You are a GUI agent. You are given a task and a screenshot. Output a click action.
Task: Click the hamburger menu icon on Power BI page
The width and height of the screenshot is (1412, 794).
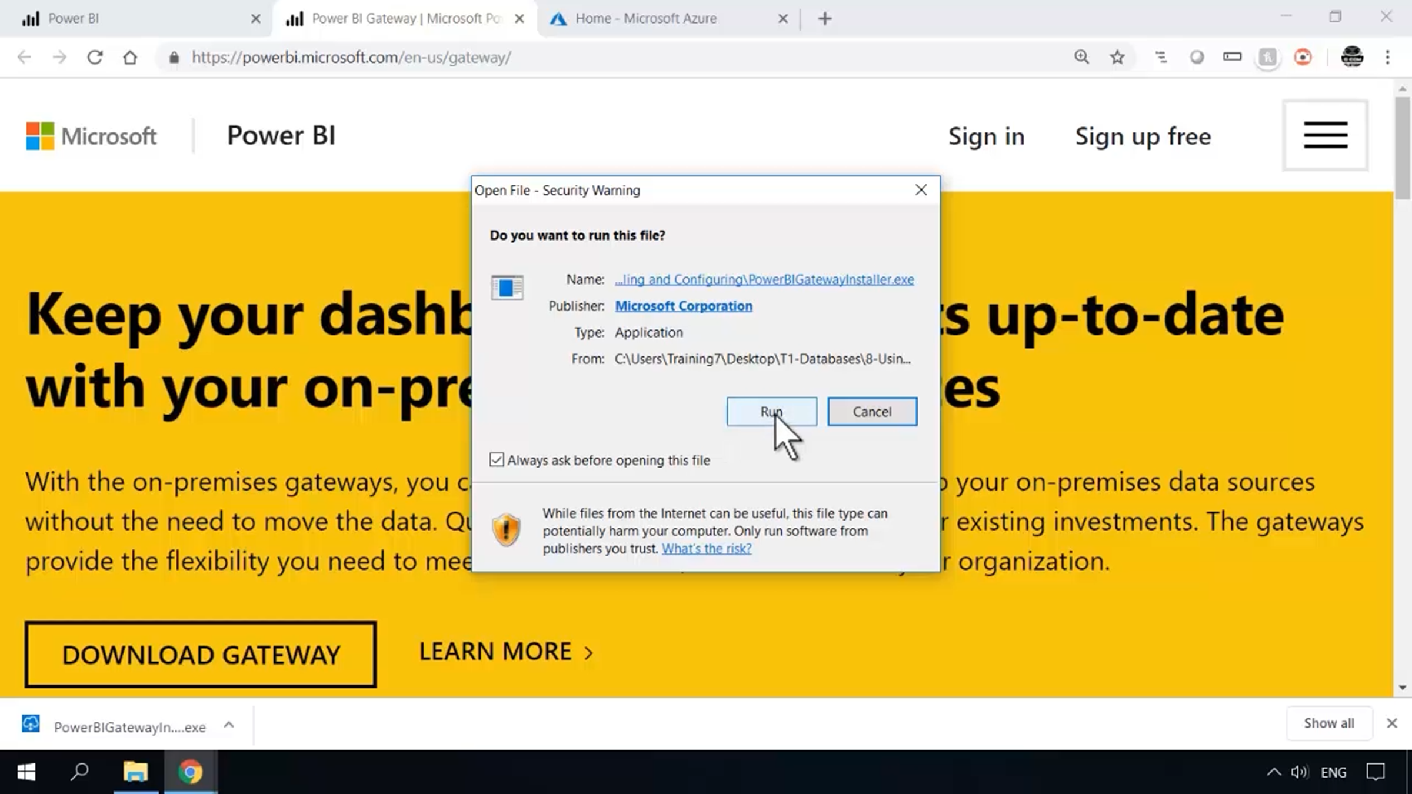pyautogui.click(x=1325, y=135)
